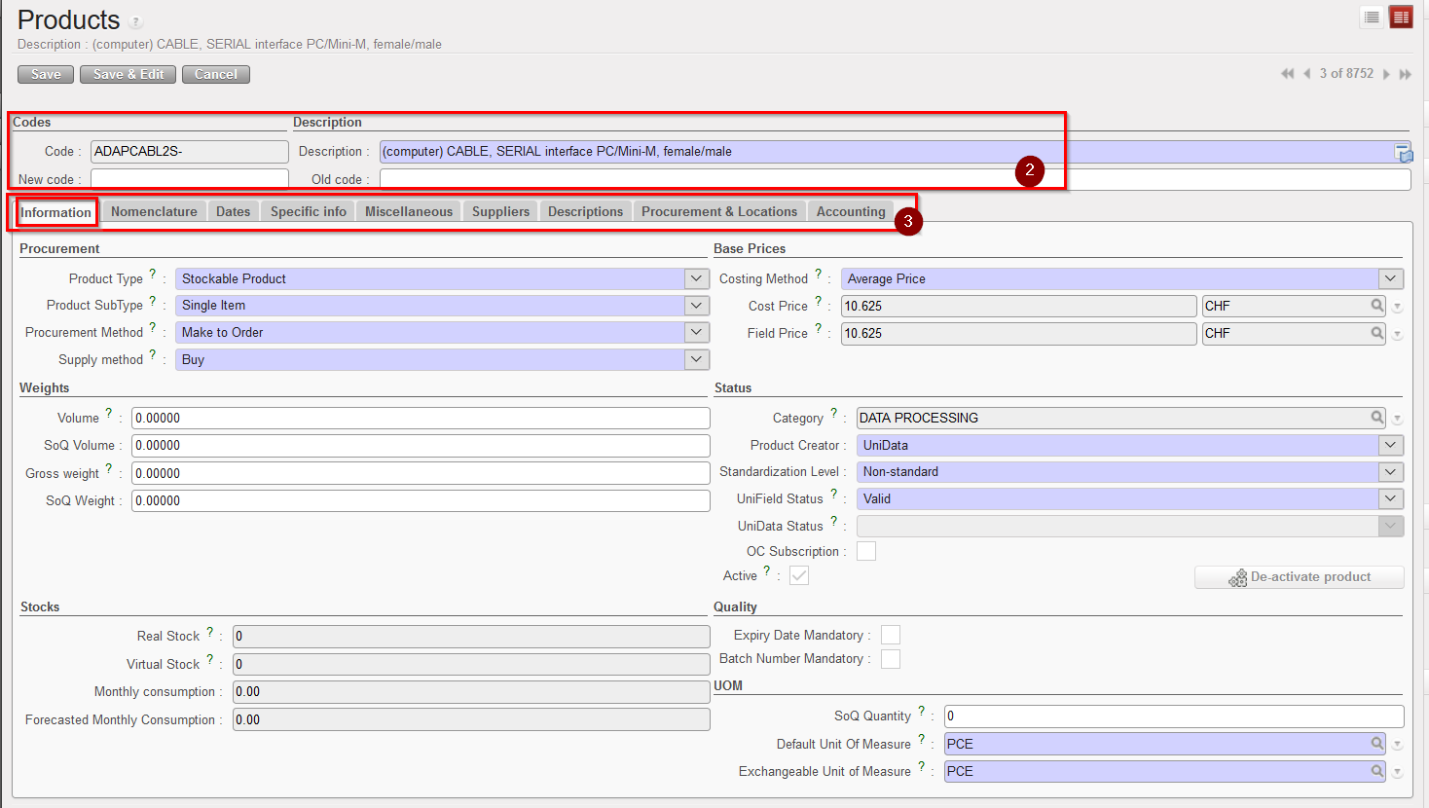This screenshot has width=1429, height=808.
Task: Go to next record arrow
Action: point(1386,74)
